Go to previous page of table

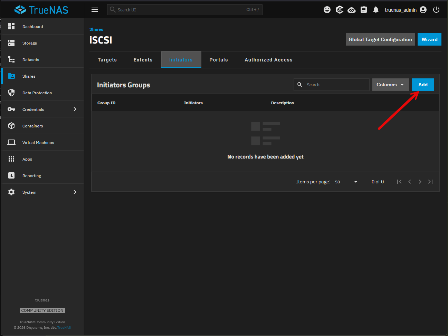[x=410, y=182]
